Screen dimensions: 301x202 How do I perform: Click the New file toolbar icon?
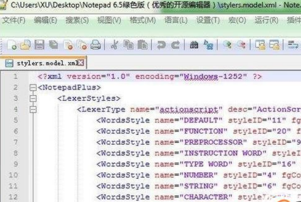(12, 45)
